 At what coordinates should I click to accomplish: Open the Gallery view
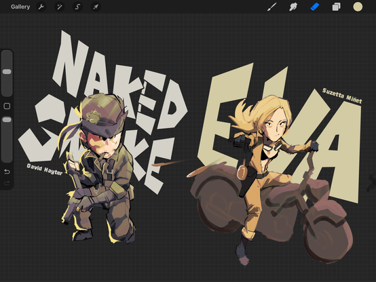pos(20,7)
